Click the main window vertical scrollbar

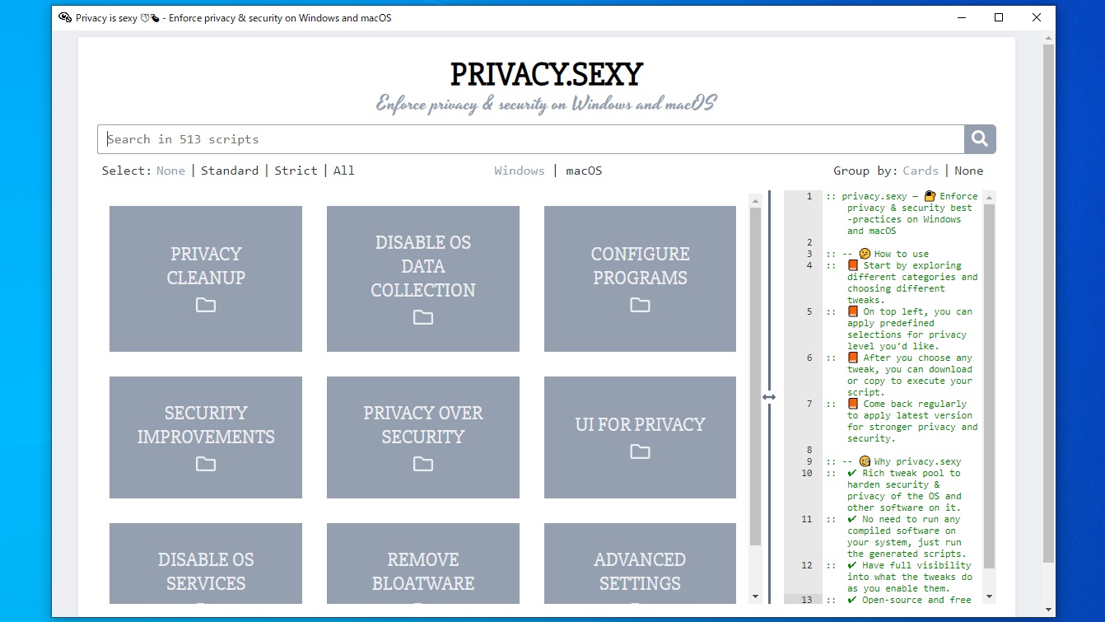tap(1048, 303)
